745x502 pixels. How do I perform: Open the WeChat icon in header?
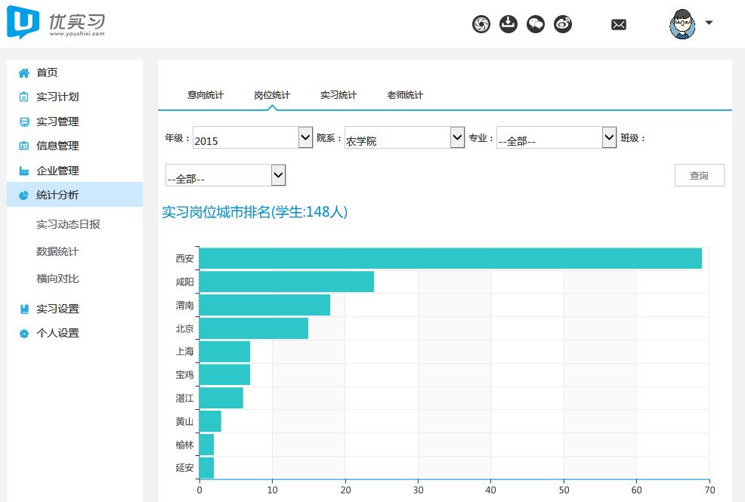tap(536, 24)
